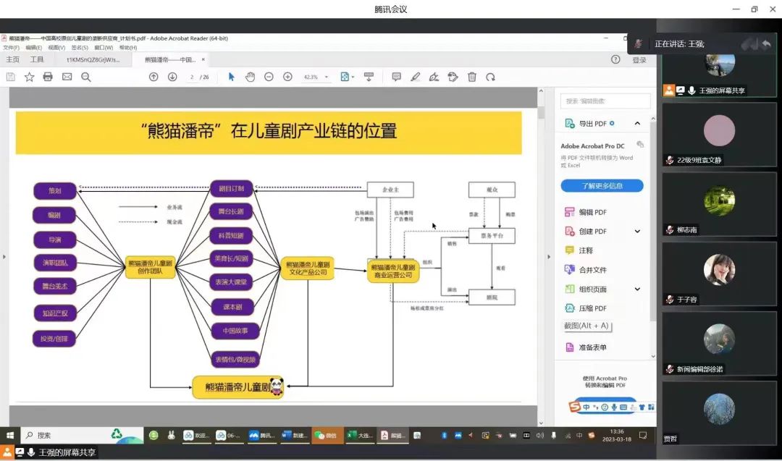Click the delete trash icon
The width and height of the screenshot is (782, 461).
(472, 77)
